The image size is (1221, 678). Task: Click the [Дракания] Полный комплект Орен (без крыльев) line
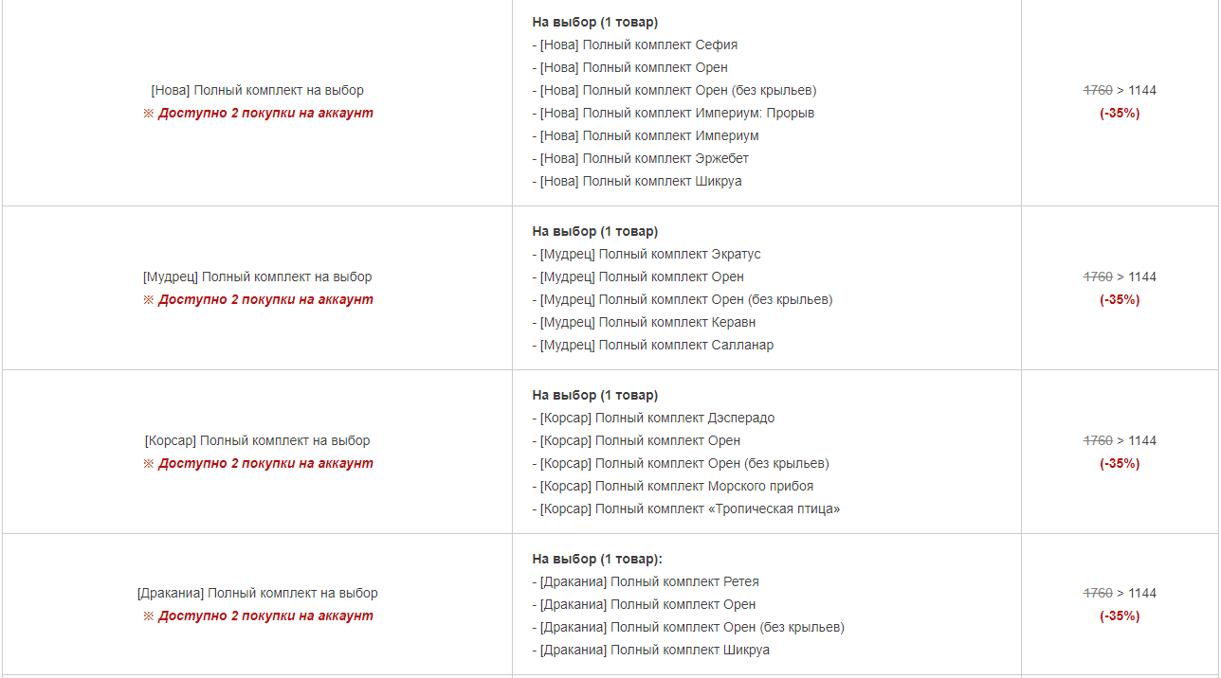(688, 627)
